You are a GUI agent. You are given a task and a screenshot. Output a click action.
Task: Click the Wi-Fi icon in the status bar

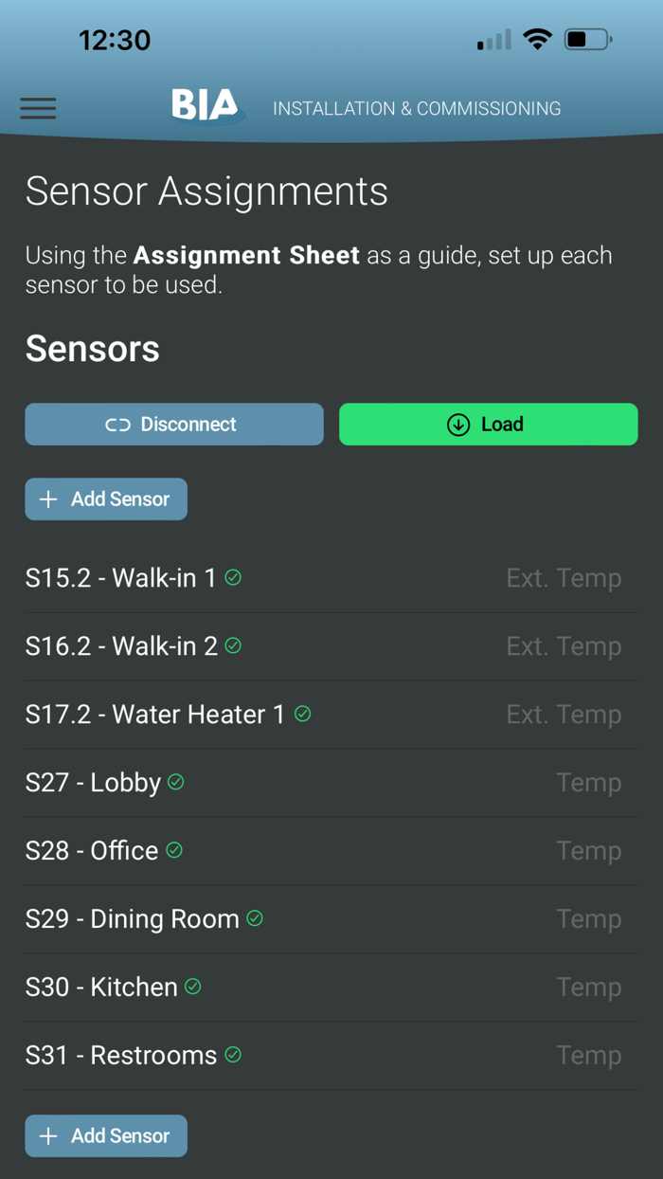[537, 39]
